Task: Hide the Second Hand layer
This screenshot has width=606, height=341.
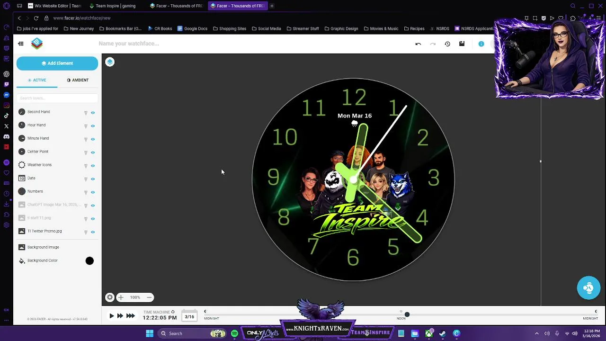Action: click(x=93, y=113)
